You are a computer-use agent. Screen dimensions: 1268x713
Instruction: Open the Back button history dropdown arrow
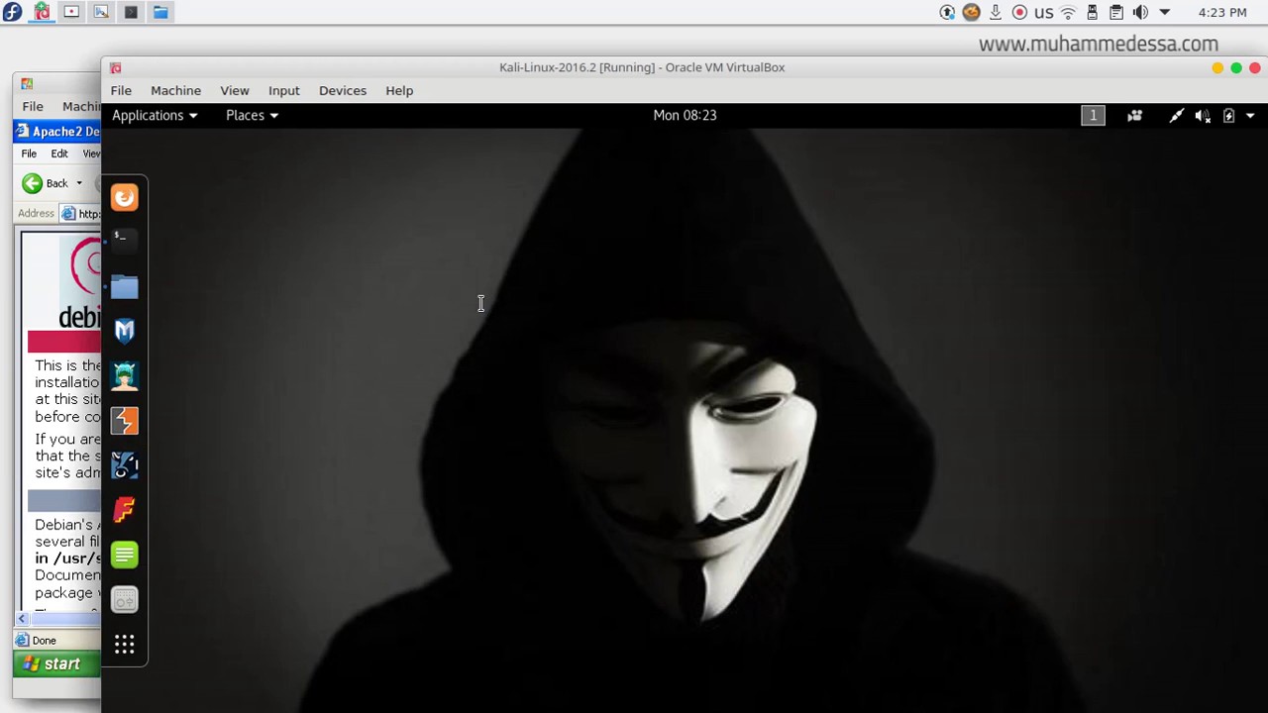[79, 183]
